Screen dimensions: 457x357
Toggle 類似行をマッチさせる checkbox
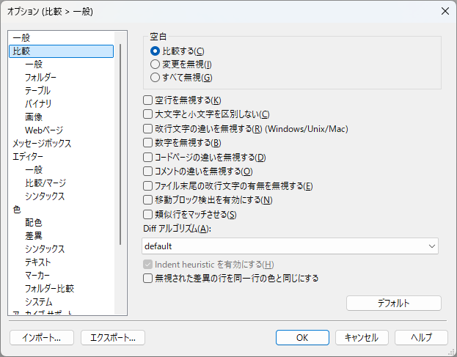(x=147, y=215)
